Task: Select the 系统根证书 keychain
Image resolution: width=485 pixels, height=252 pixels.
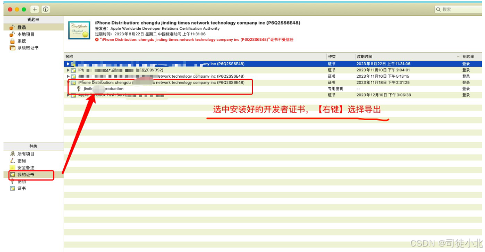Action: click(34, 48)
